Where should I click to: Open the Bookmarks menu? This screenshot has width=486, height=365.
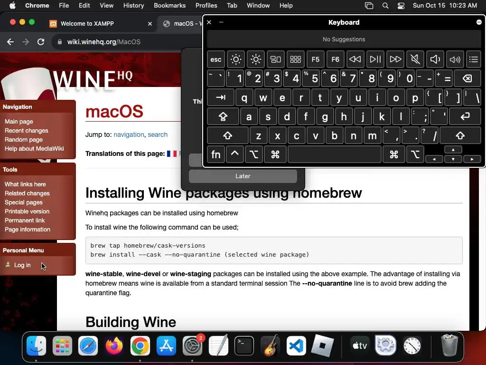pyautogui.click(x=169, y=5)
